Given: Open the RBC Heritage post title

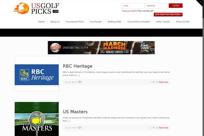Looking at the screenshot, I should tap(78, 66).
